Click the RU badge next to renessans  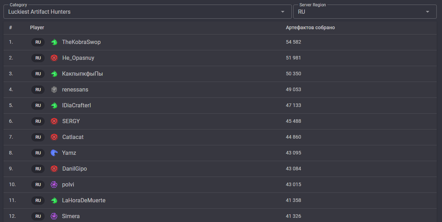[x=38, y=90]
